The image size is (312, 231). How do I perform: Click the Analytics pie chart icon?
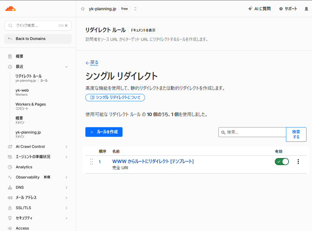click(x=10, y=167)
